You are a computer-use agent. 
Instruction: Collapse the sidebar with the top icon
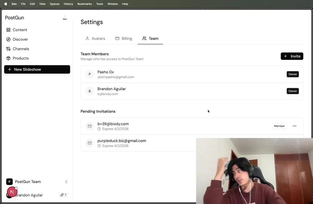65,18
